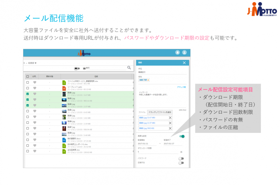
Task: Click the お気... column header
Action: tap(35, 77)
